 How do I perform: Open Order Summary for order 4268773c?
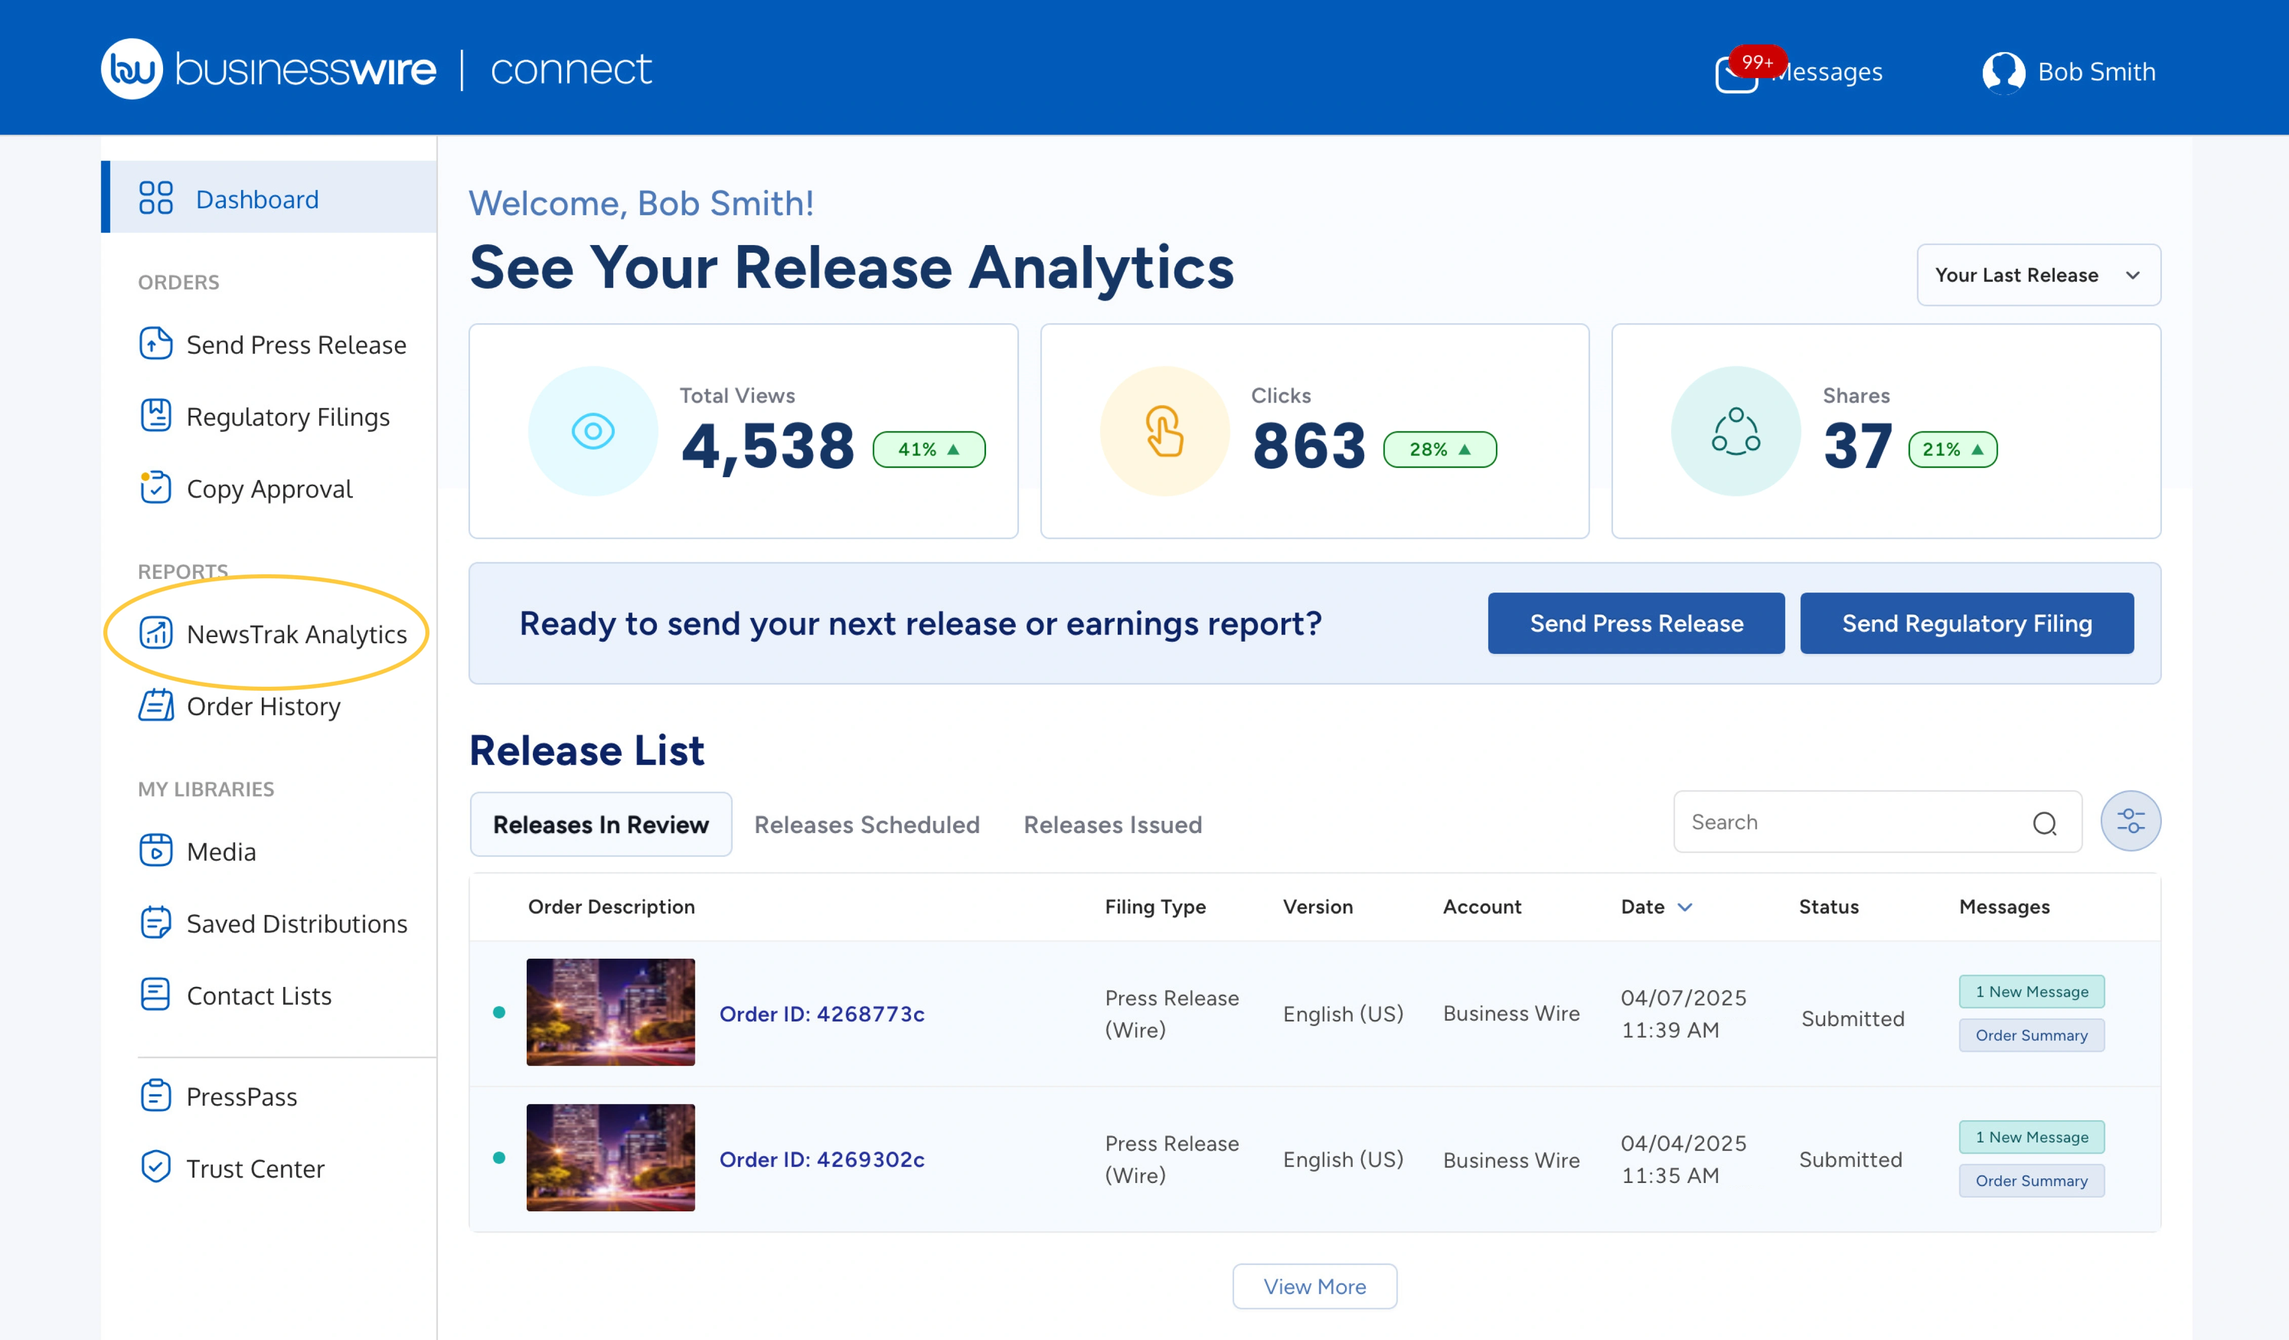2031,1036
